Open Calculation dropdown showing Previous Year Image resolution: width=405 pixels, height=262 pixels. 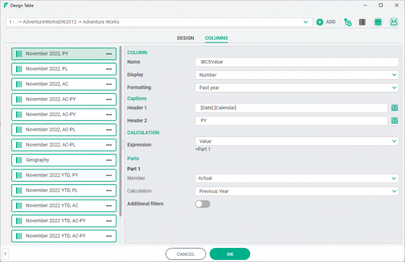pos(297,191)
